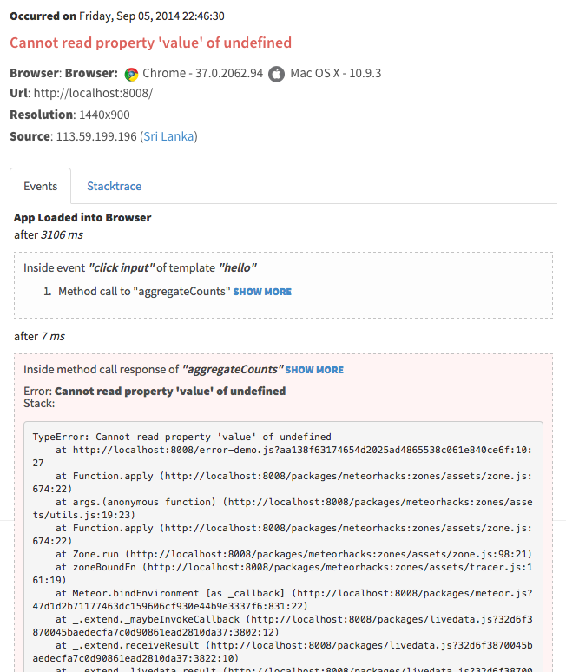Click the Chrome browser icon
Image resolution: width=566 pixels, height=672 pixels.
[x=132, y=74]
